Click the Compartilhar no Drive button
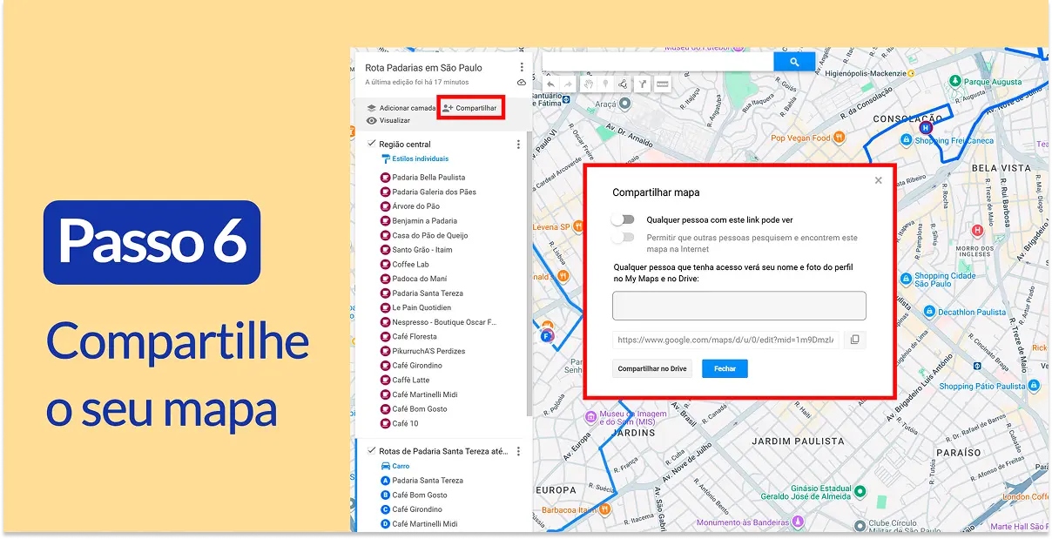Viewport: 1052px width, 539px height. pyautogui.click(x=651, y=368)
